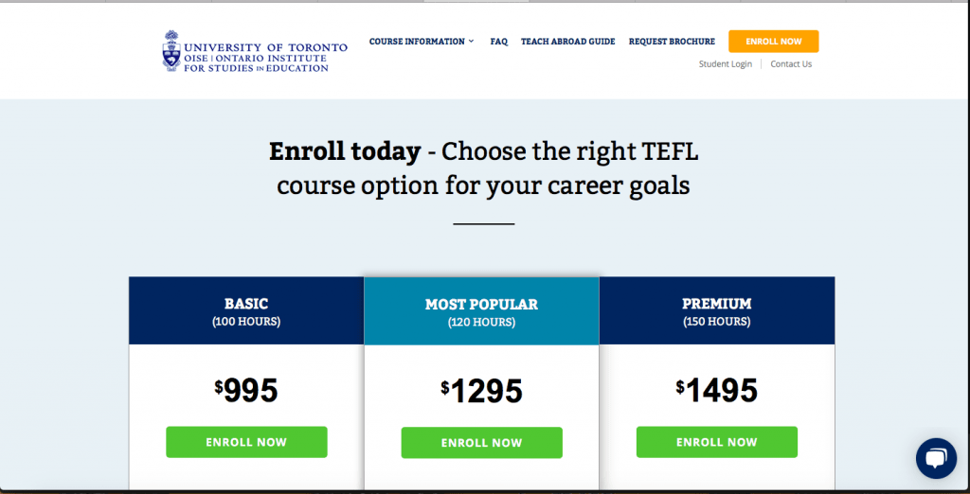Follow the Contact Us link
Image resolution: width=970 pixels, height=494 pixels.
click(791, 64)
